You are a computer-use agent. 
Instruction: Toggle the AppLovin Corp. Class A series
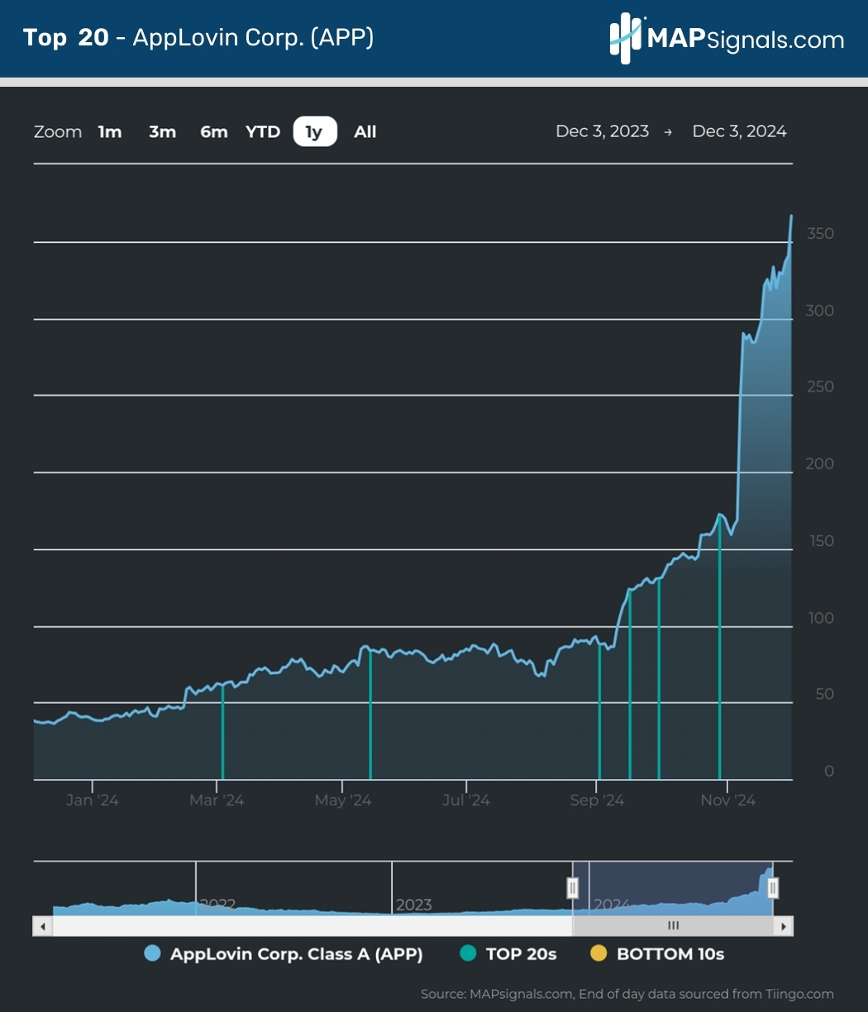(296, 954)
